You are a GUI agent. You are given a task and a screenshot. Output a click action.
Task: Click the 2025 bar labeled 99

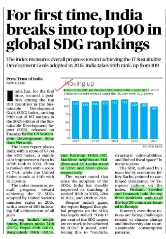154,123
